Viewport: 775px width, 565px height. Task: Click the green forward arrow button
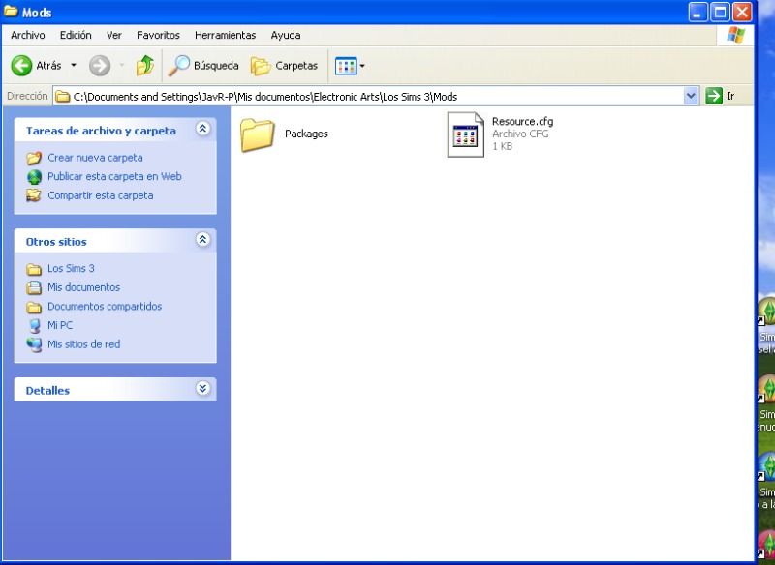point(99,66)
